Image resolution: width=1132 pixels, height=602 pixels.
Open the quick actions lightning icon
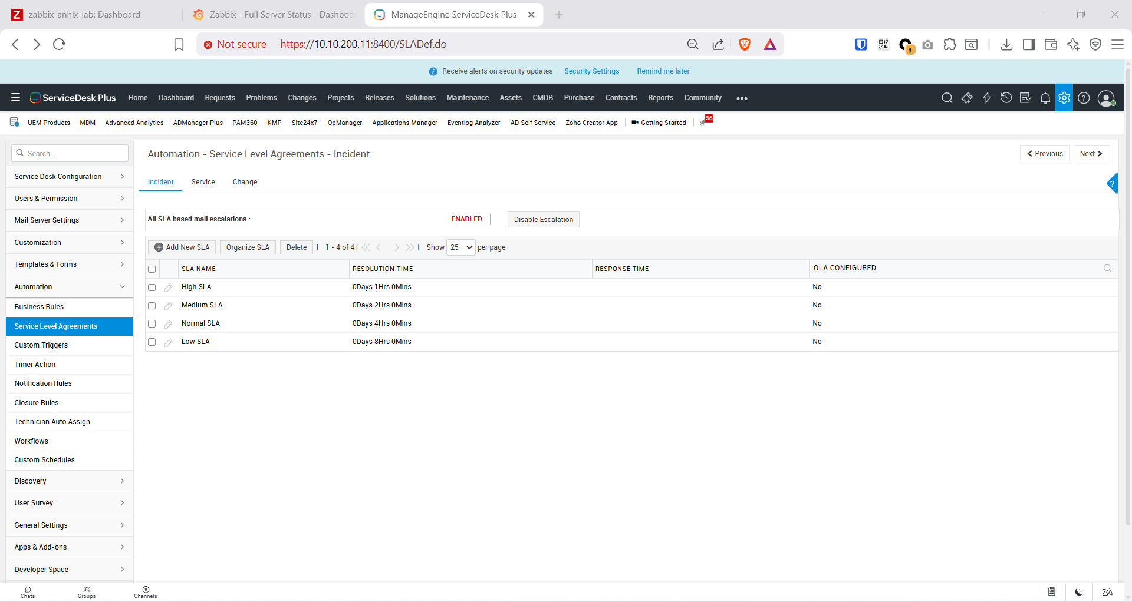(986, 98)
